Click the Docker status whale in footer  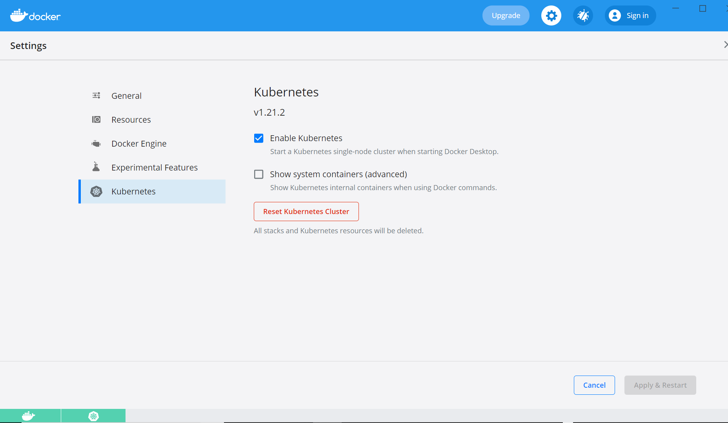click(29, 416)
